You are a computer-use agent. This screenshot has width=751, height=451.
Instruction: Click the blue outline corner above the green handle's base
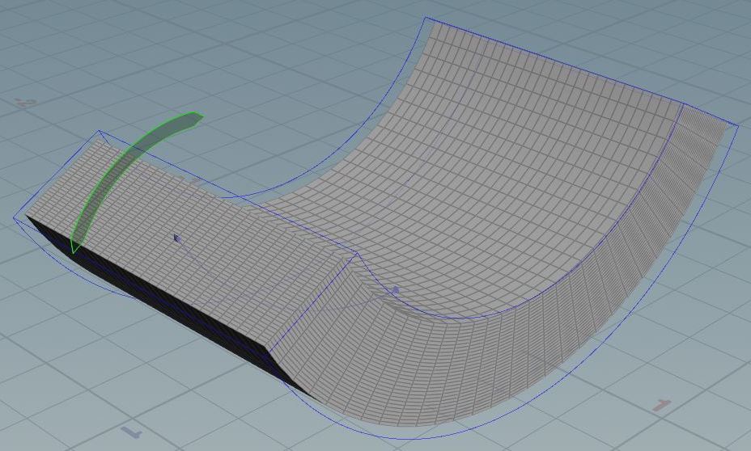click(100, 131)
